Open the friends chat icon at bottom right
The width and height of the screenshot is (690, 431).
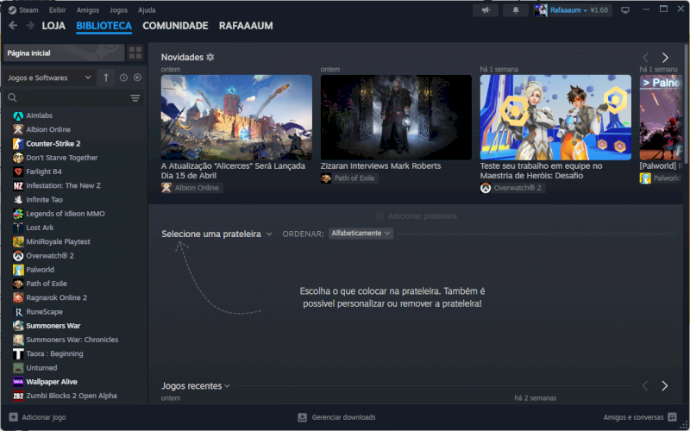(672, 417)
